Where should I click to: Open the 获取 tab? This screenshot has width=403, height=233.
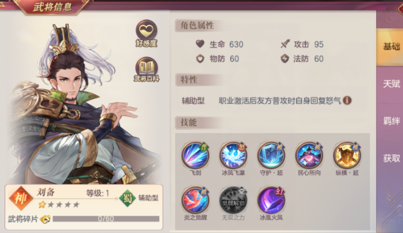point(390,158)
